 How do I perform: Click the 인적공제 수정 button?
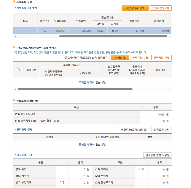point(161,130)
